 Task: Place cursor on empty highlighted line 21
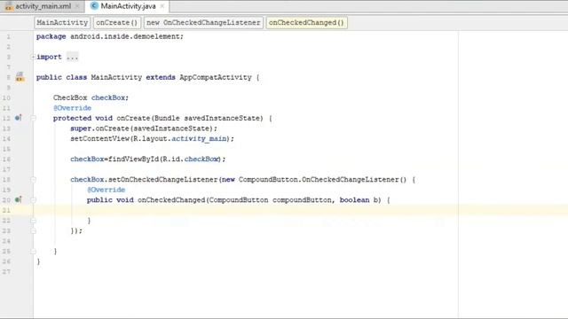click(x=301, y=210)
